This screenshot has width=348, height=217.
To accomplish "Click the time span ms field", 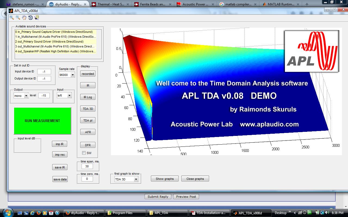I will tap(87, 166).
